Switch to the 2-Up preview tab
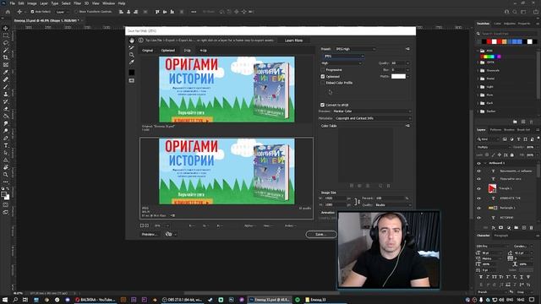541x304 pixels. pos(187,51)
